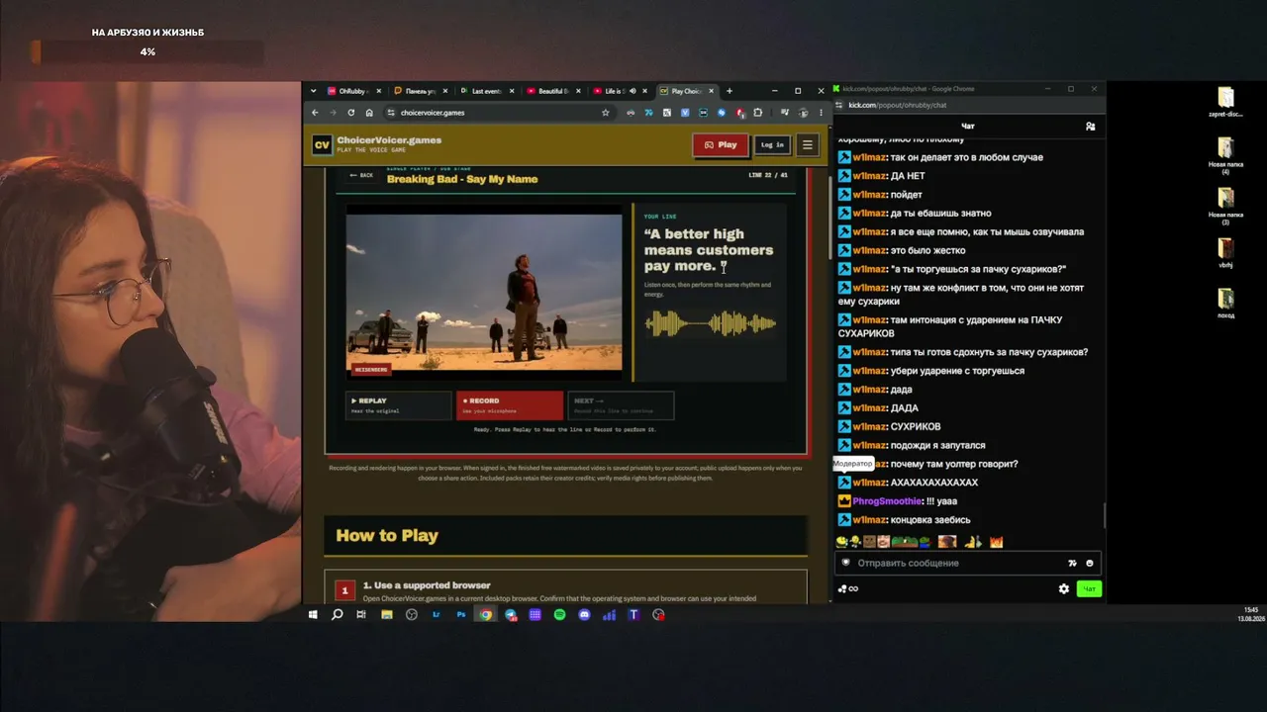Viewport: 1267px width, 712px height.
Task: Click '1. Use a supported browser' step
Action: [x=427, y=585]
